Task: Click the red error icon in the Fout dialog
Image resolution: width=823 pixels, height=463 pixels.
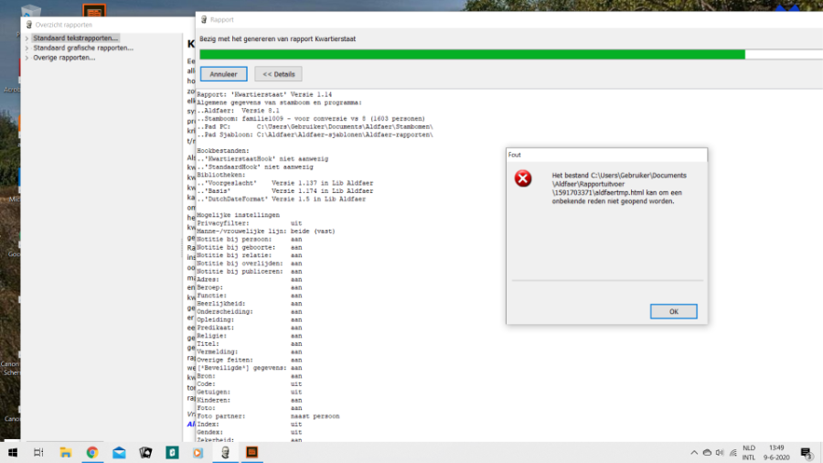Action: pyautogui.click(x=523, y=178)
